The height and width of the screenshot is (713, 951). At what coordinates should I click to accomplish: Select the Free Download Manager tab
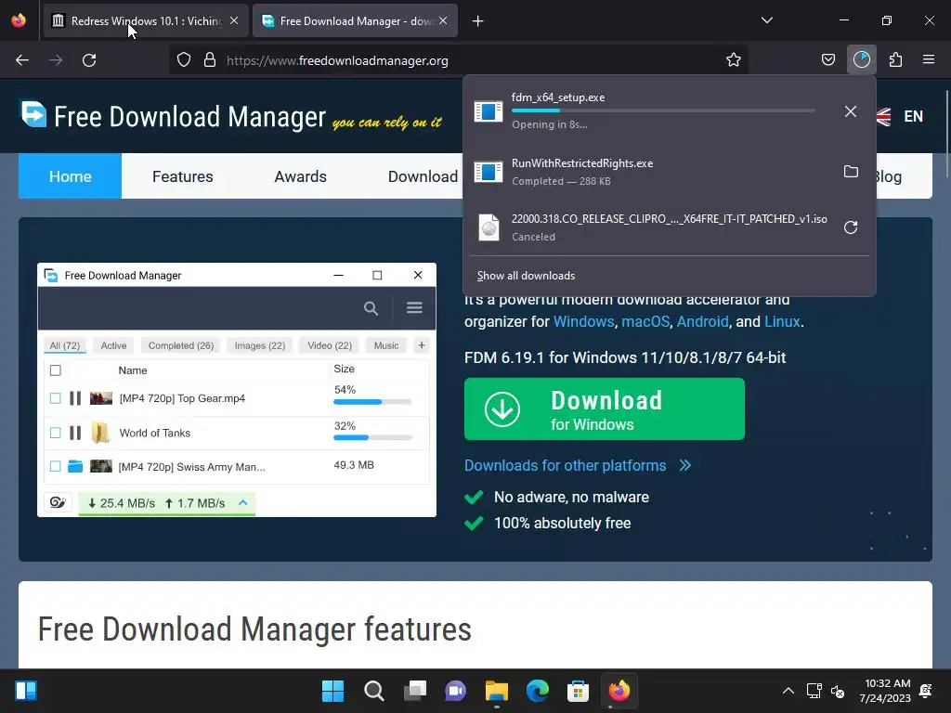click(355, 20)
